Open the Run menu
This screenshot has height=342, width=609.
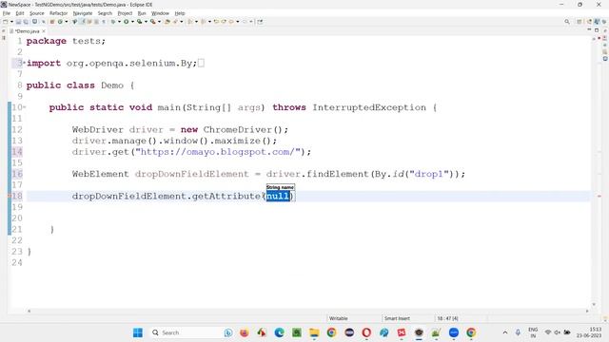click(142, 13)
